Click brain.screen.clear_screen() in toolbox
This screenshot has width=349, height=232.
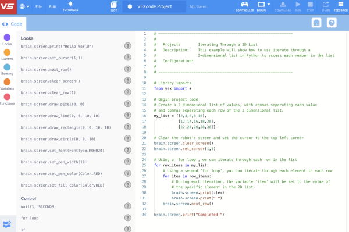[x=50, y=81]
